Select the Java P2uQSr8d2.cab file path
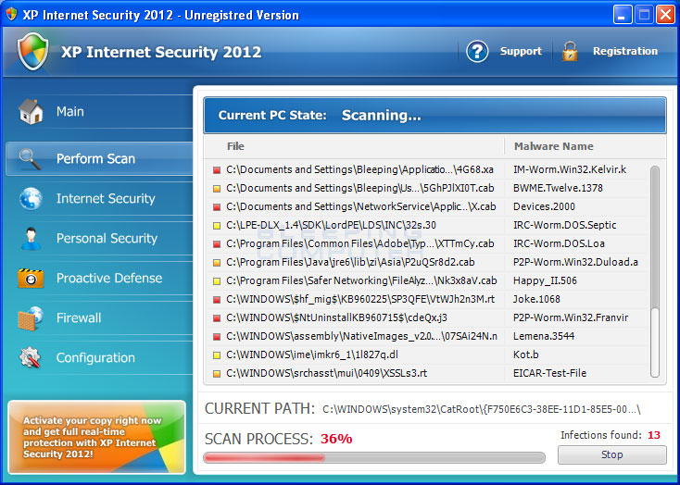 pyautogui.click(x=350, y=263)
